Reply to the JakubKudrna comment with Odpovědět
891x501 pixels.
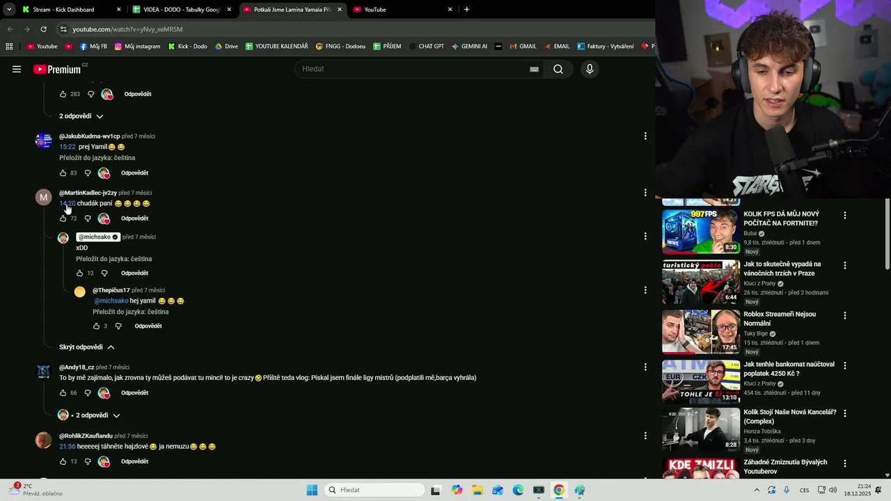tap(135, 173)
